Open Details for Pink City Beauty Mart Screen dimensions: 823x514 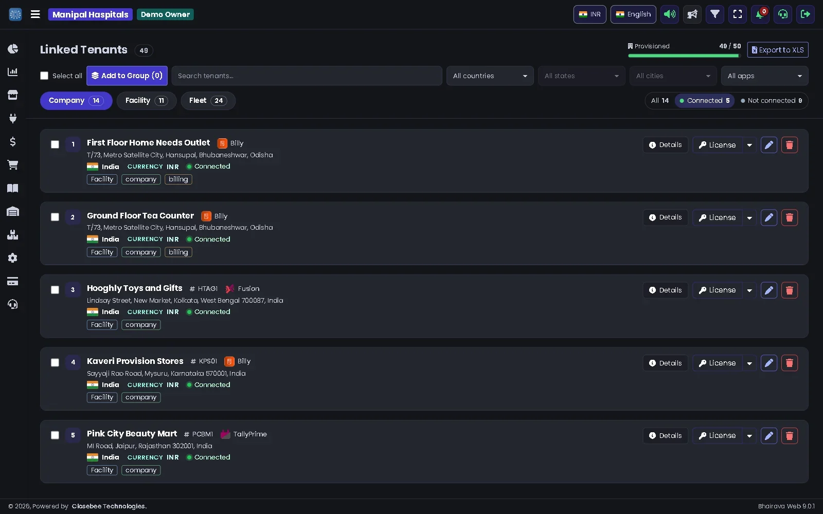pos(665,436)
